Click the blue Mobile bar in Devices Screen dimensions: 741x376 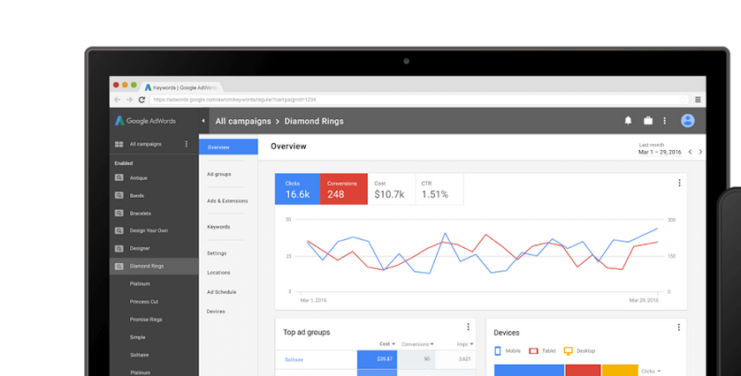529,370
